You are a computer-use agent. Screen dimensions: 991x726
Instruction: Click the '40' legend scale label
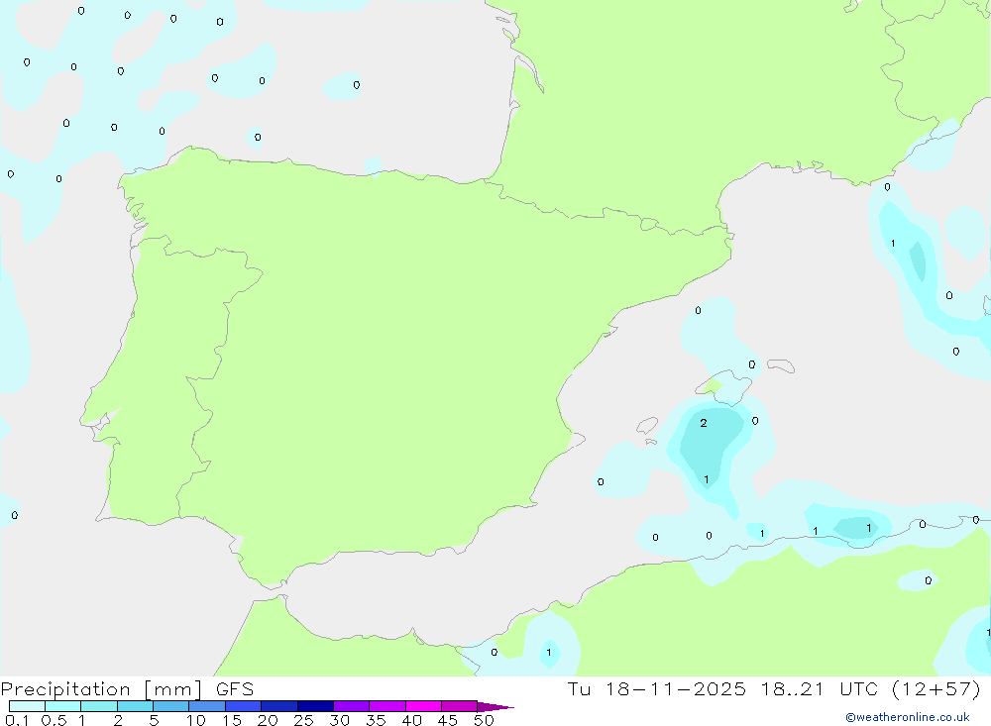[412, 720]
